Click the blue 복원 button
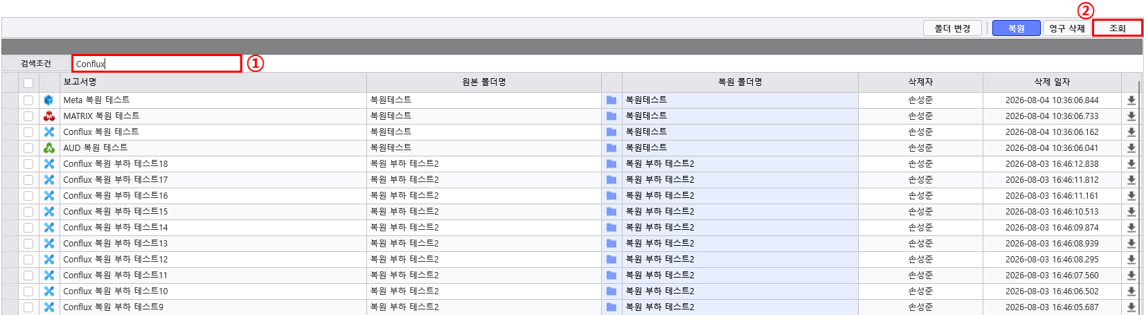 (1017, 28)
